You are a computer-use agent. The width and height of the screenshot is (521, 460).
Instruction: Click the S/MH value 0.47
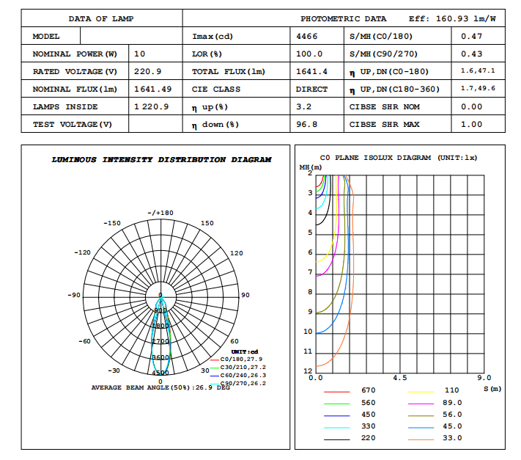pyautogui.click(x=471, y=36)
